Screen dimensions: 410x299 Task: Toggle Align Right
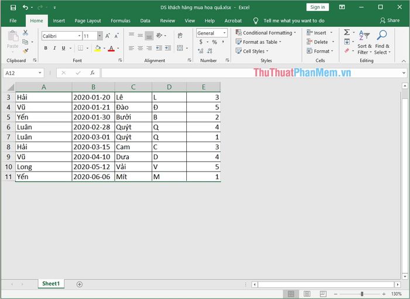click(x=149, y=48)
